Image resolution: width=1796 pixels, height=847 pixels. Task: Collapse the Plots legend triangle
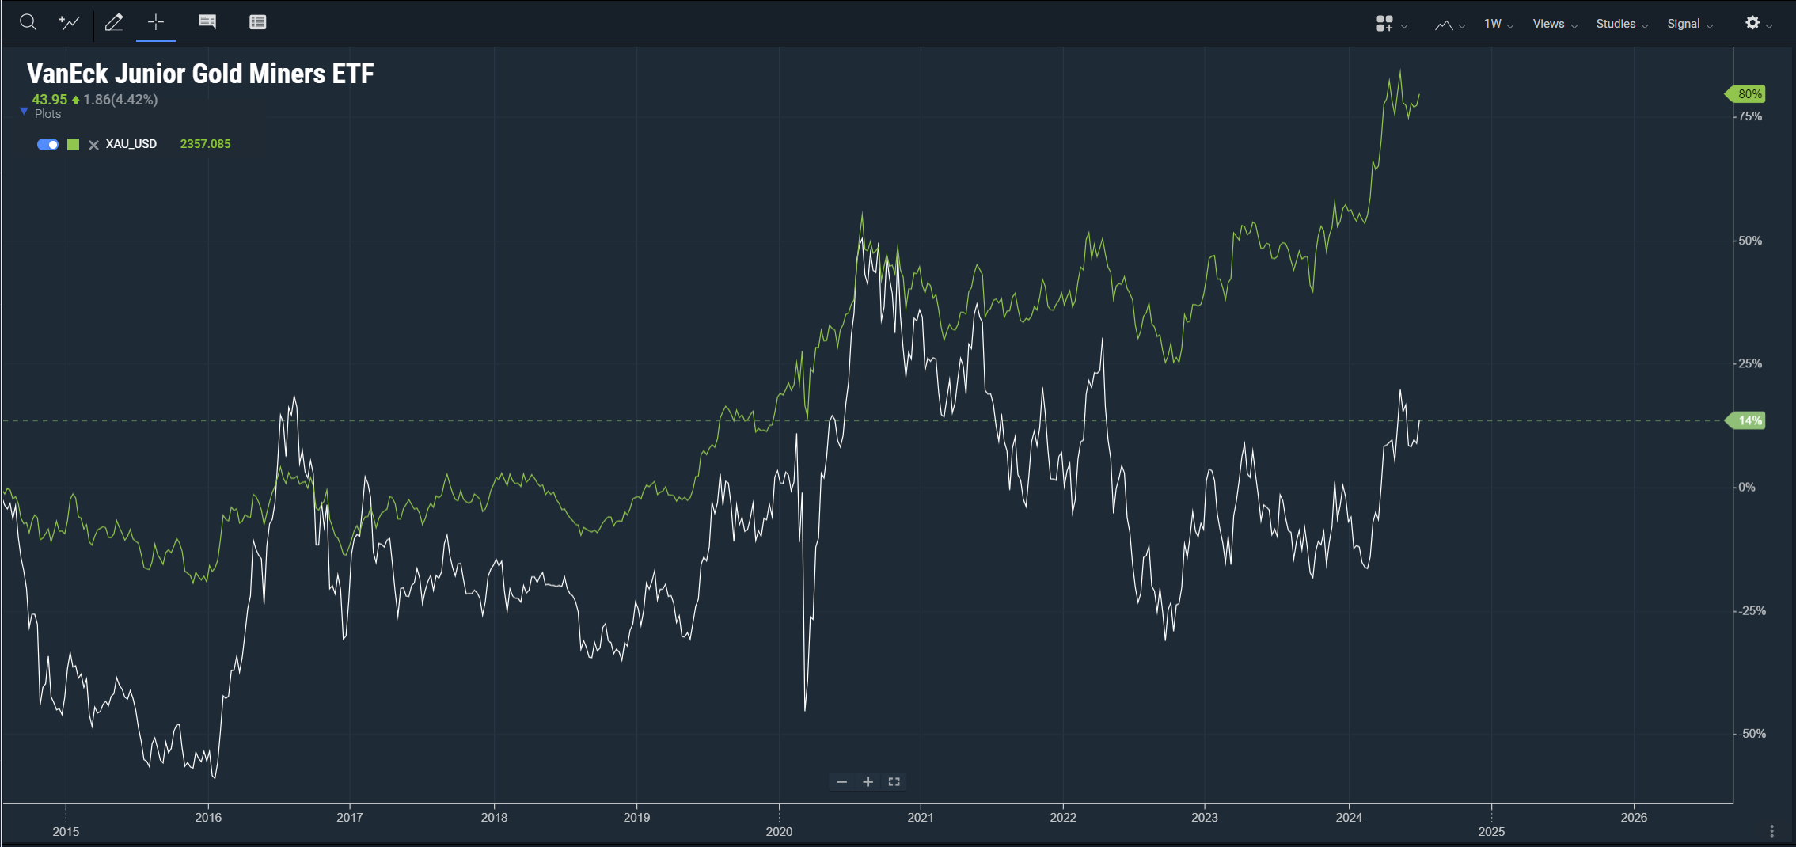pyautogui.click(x=24, y=112)
